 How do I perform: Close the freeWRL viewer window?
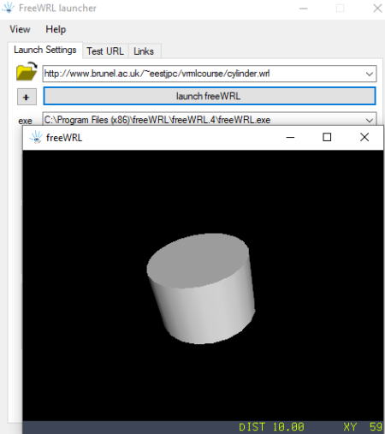364,137
